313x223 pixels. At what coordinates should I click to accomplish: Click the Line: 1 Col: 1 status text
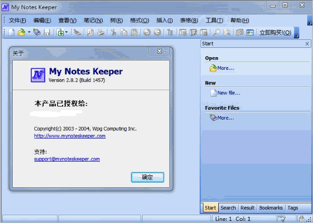[x=233, y=219]
